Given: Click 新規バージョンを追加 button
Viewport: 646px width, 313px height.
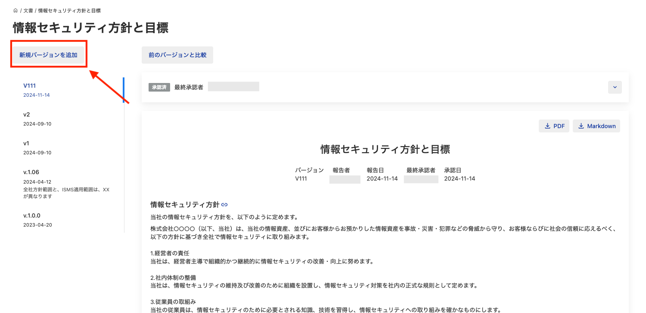Looking at the screenshot, I should pos(48,55).
